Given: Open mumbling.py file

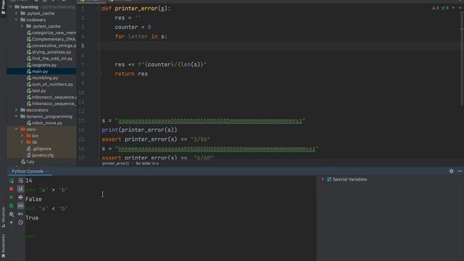Looking at the screenshot, I should pos(42,78).
